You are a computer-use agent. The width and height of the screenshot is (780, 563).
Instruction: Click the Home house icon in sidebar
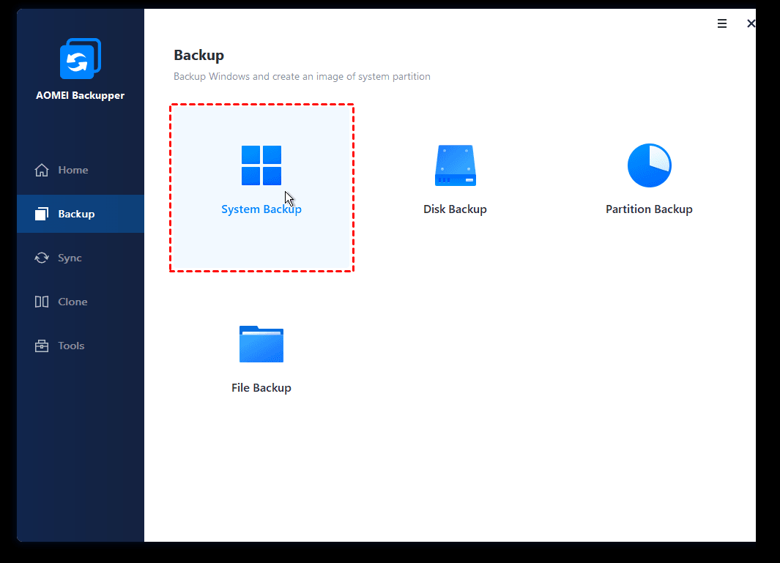click(42, 170)
